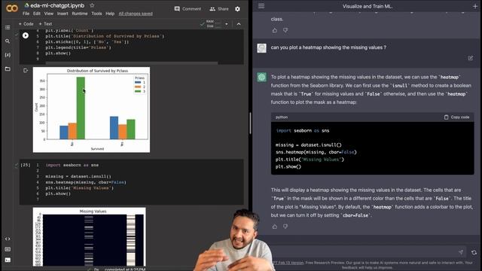Add a new Text cell

(x=45, y=23)
